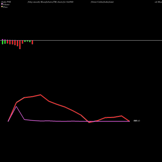This screenshot has height=162, width=162.
Task: Click the peak of the magenta volume line
Action: click(16, 107)
